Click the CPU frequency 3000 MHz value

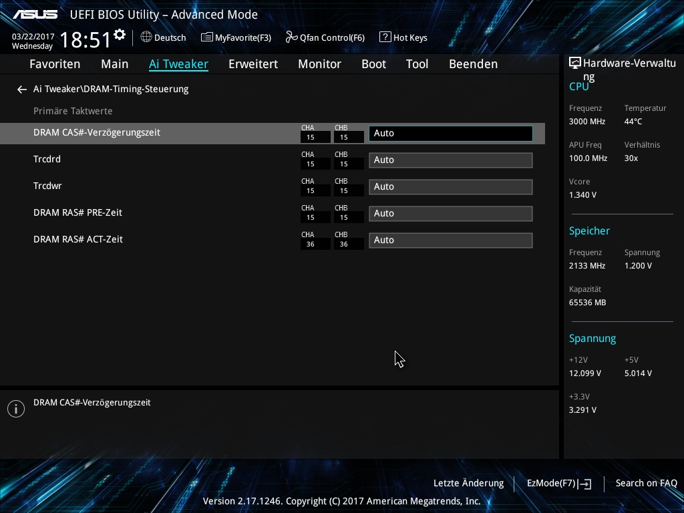[587, 122]
